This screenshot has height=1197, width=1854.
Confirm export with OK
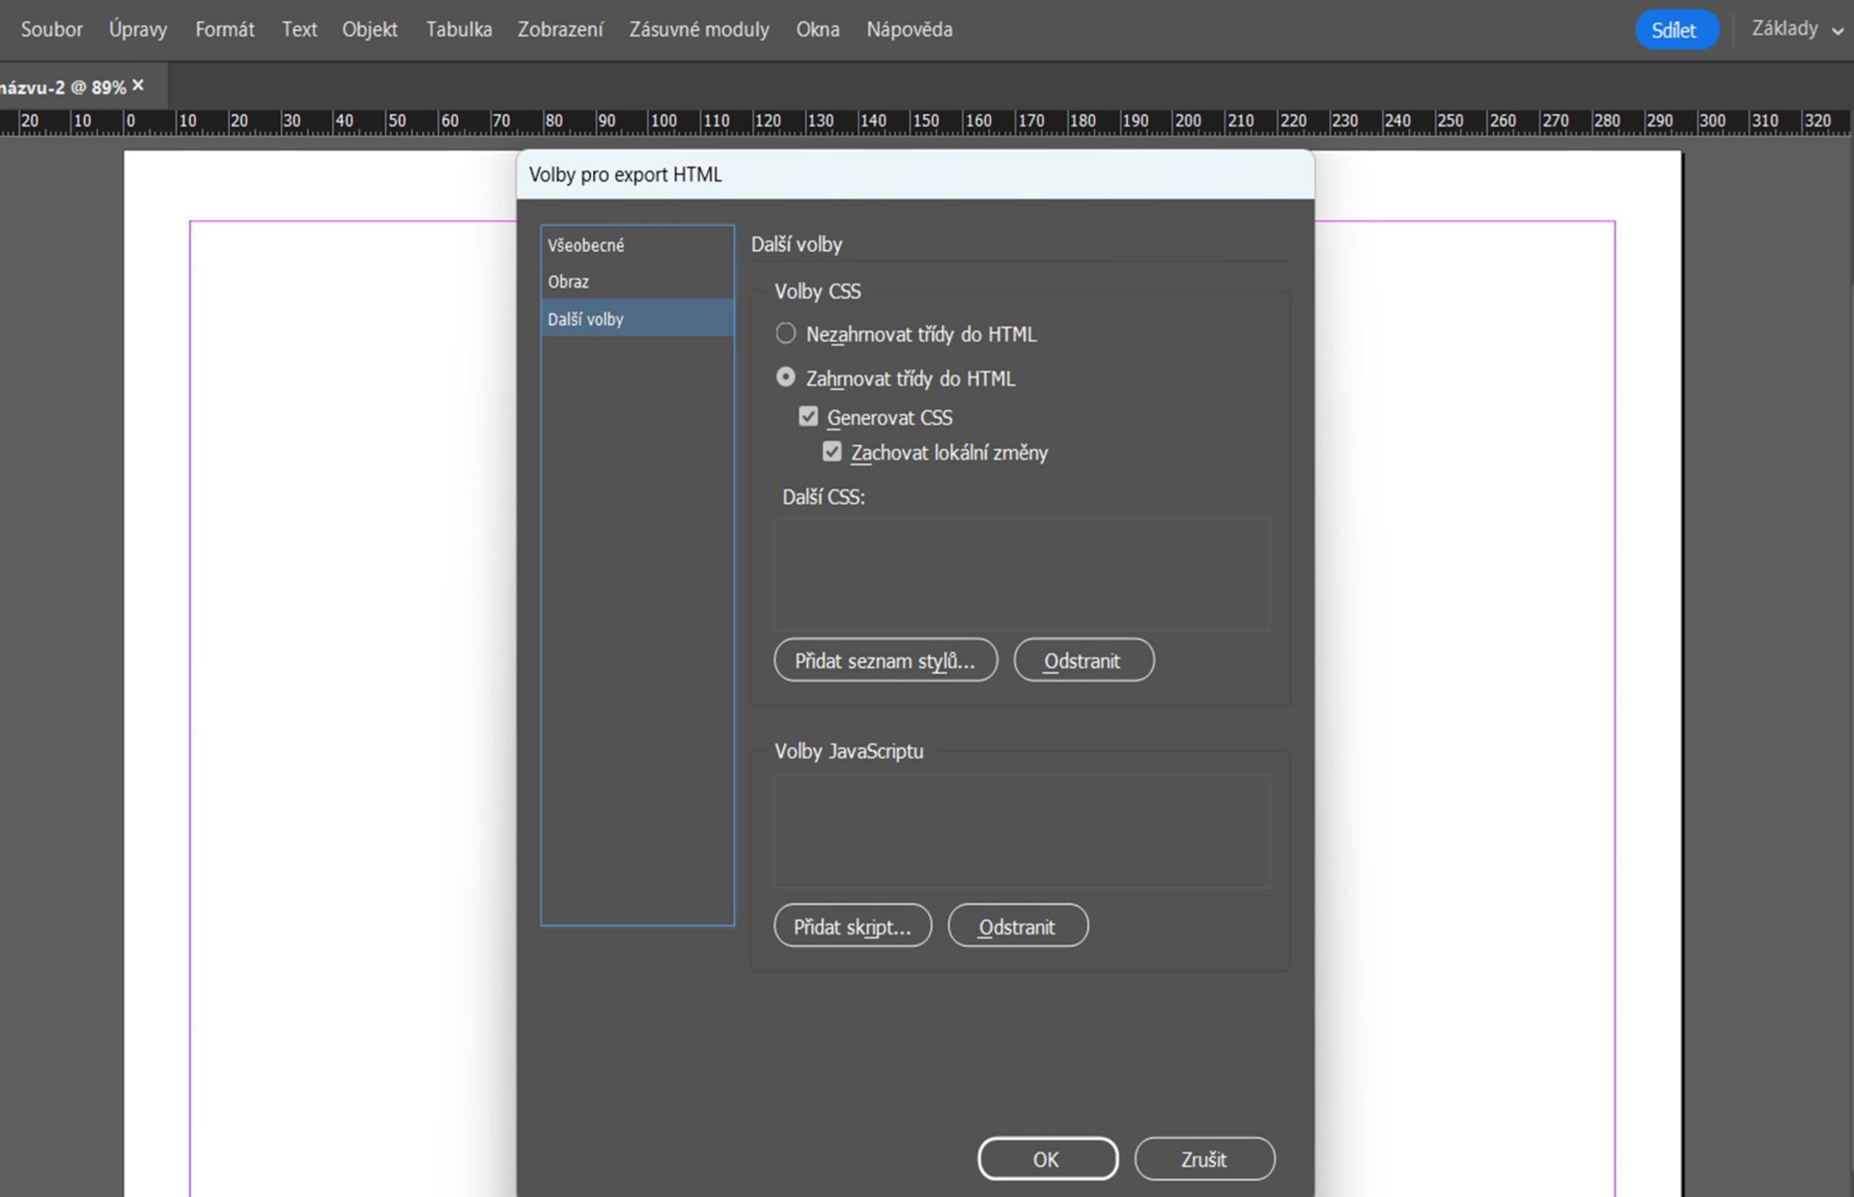1047,1159
